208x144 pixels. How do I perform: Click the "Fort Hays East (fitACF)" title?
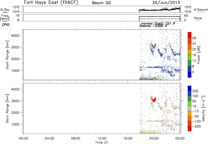(x=51, y=2)
